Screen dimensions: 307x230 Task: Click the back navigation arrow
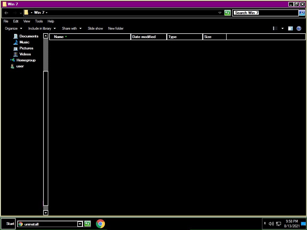pyautogui.click(x=6, y=13)
